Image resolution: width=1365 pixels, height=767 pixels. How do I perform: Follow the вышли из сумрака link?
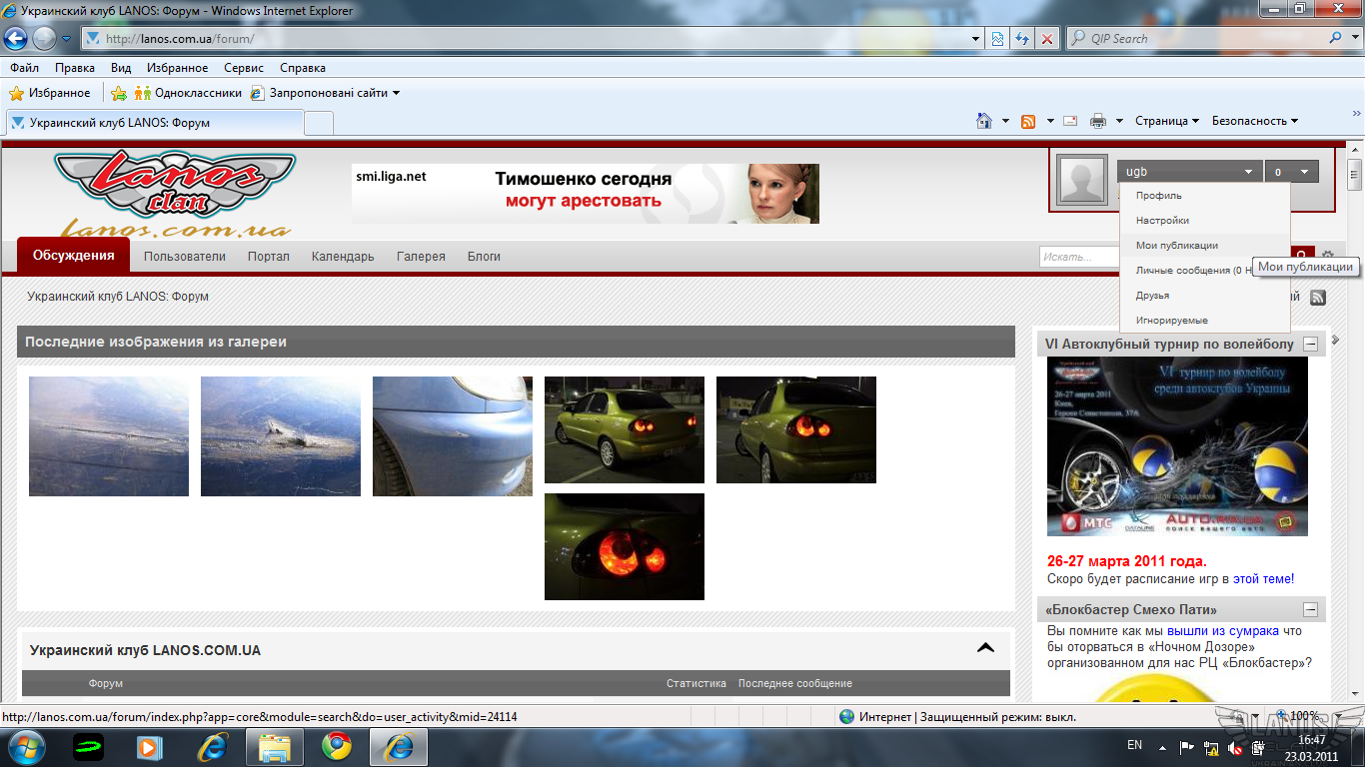point(1223,631)
